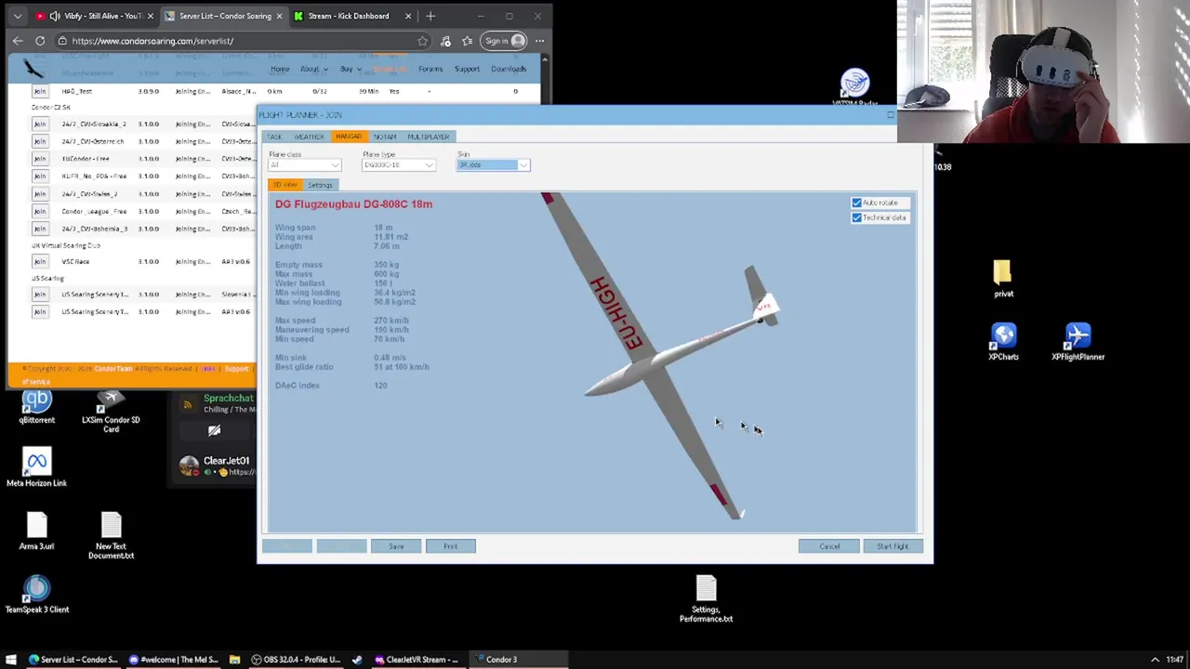This screenshot has height=669, width=1190.
Task: Uncheck the Technical data checkbox
Action: (x=856, y=217)
